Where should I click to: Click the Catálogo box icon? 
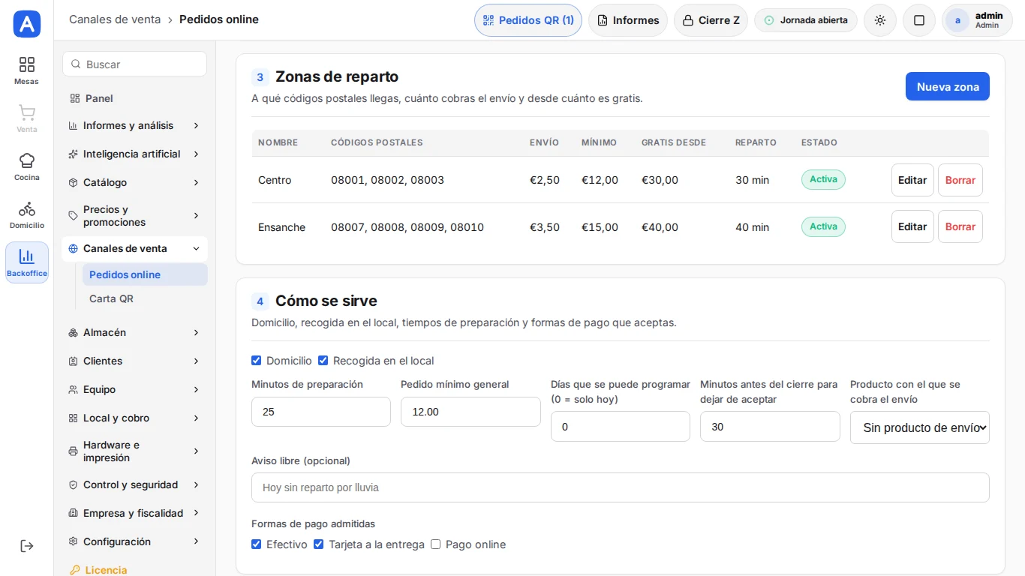click(x=73, y=182)
